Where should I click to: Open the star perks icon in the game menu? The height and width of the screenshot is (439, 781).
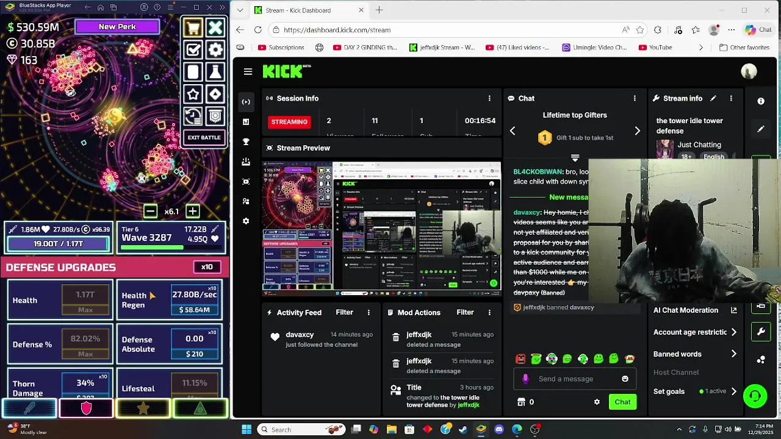coord(193,94)
